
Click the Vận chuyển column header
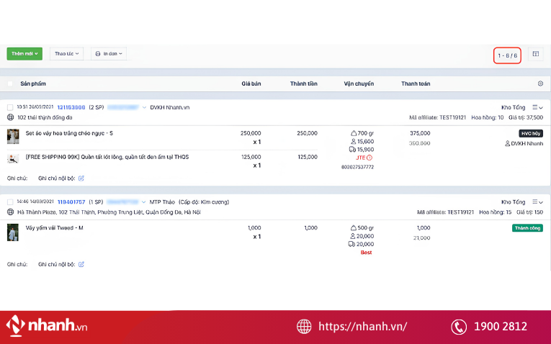[x=359, y=83]
